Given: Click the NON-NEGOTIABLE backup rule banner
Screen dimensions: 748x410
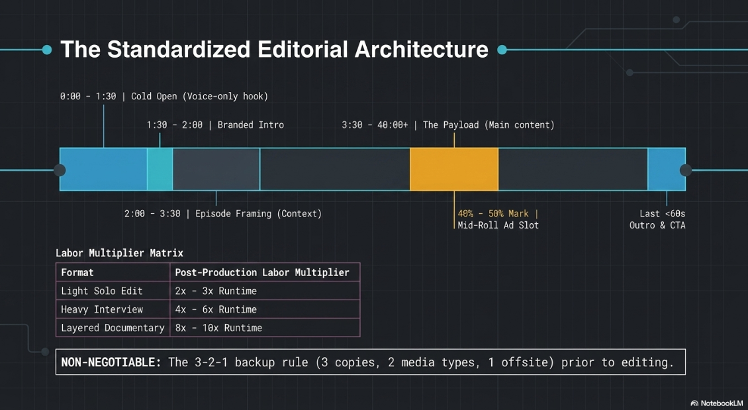Looking at the screenshot, I should point(371,362).
